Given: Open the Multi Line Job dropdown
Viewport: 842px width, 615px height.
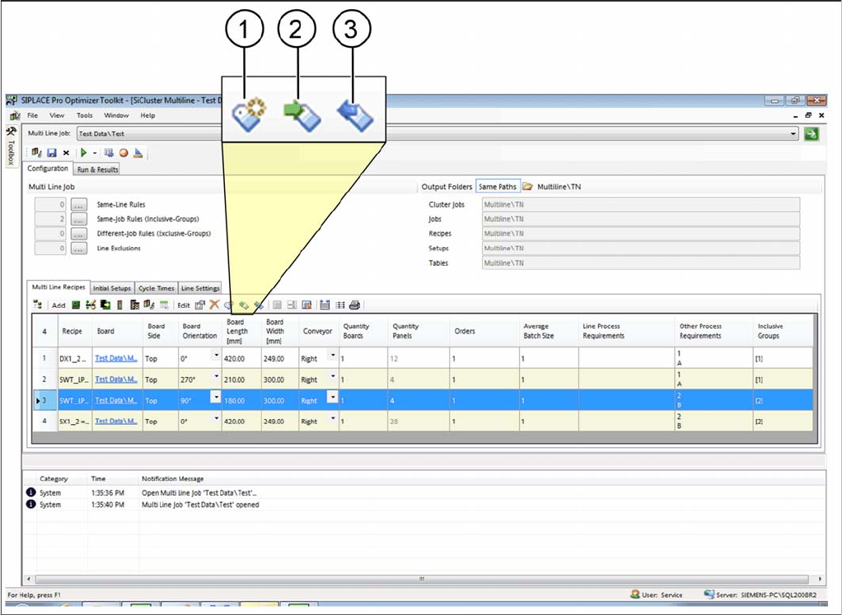Looking at the screenshot, I should pyautogui.click(x=793, y=133).
